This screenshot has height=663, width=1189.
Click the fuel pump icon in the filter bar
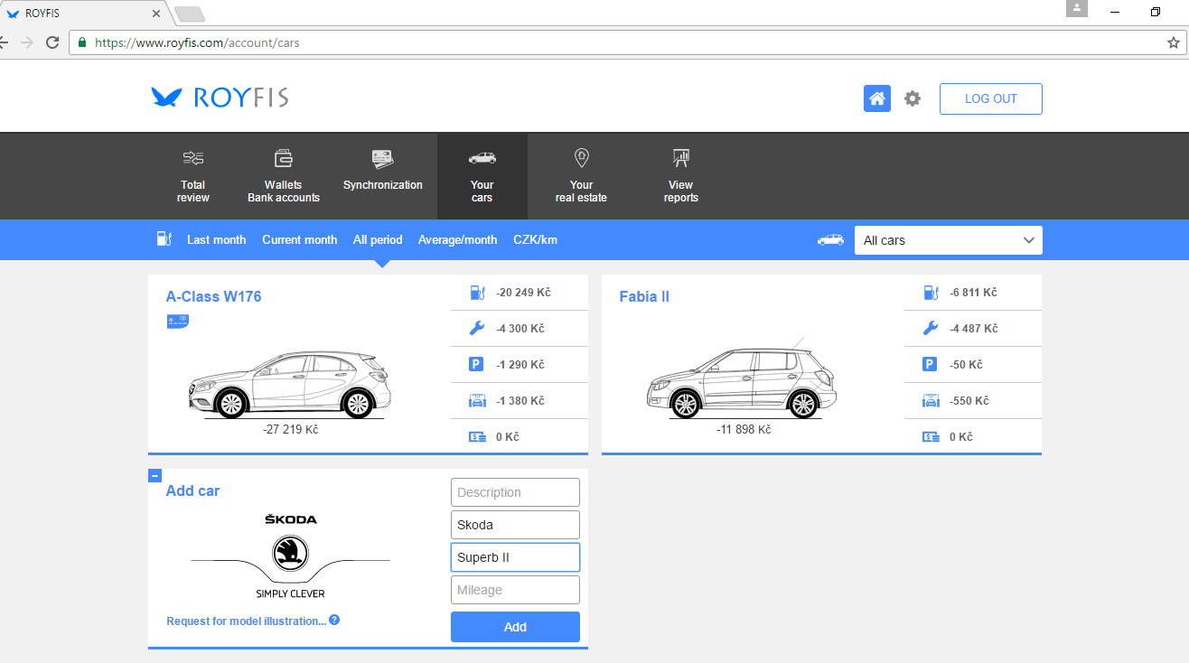(164, 238)
